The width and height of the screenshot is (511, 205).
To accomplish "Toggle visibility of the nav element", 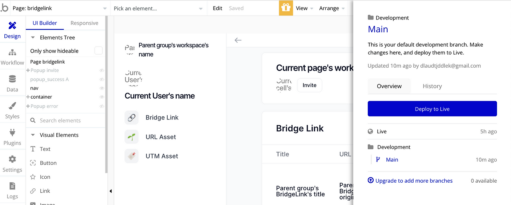I will click(102, 88).
